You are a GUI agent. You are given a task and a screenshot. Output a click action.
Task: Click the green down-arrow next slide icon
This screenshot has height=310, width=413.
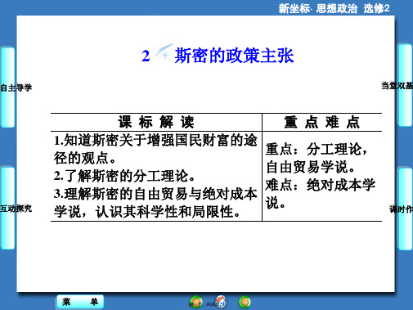click(245, 302)
